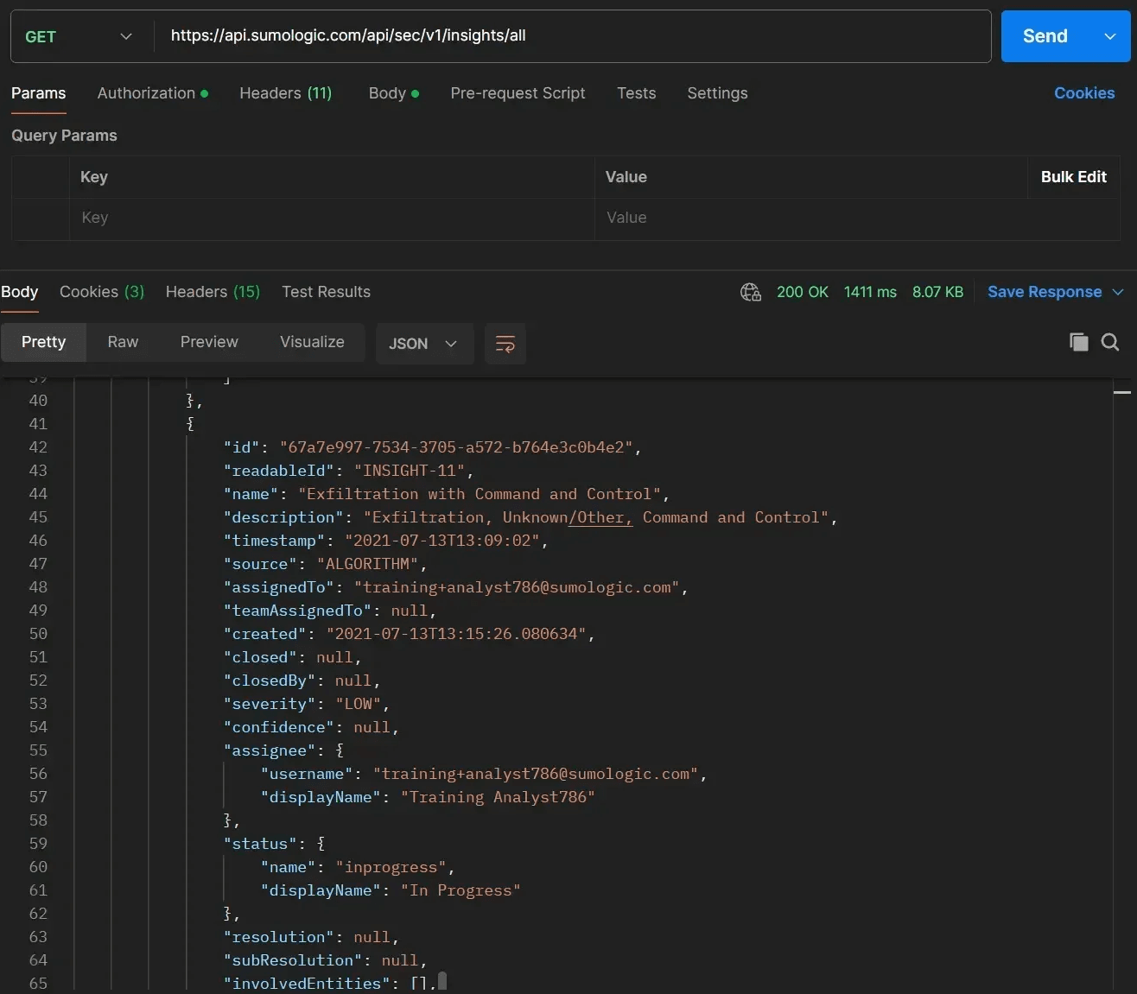Viewport: 1137px width, 994px height.
Task: Click Bulk Edit for query params
Action: pos(1074,177)
